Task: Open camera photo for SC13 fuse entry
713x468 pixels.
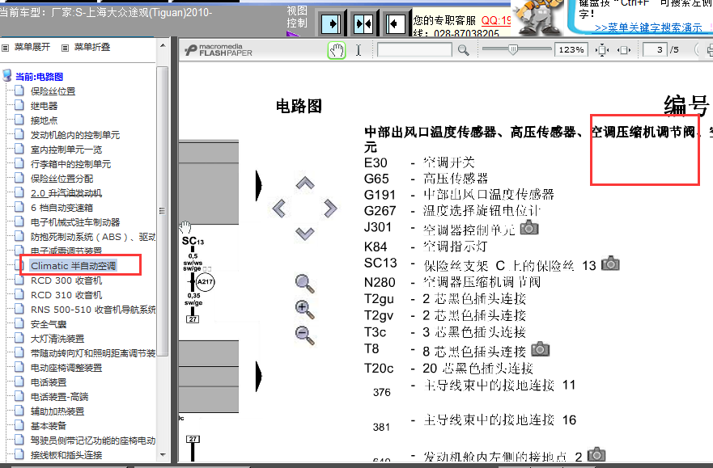Action: point(610,264)
